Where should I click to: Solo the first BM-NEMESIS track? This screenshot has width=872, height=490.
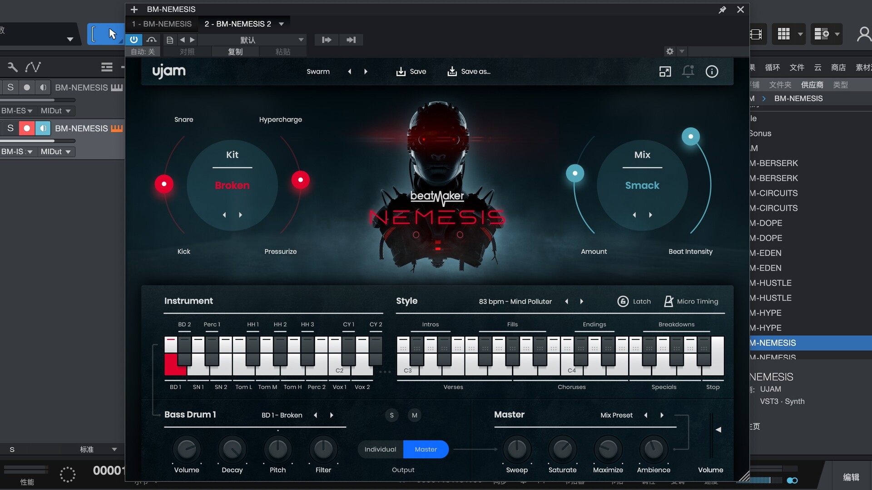(10, 87)
